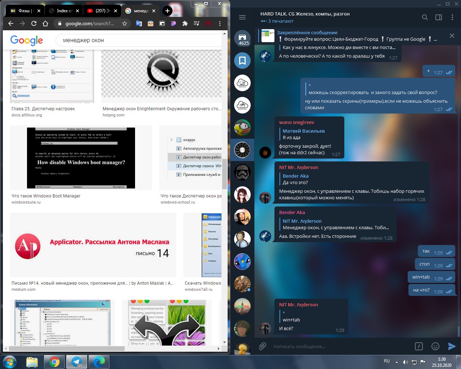The image size is (461, 369).
Task: Open the anime girl avatar chat
Action: coord(242,195)
